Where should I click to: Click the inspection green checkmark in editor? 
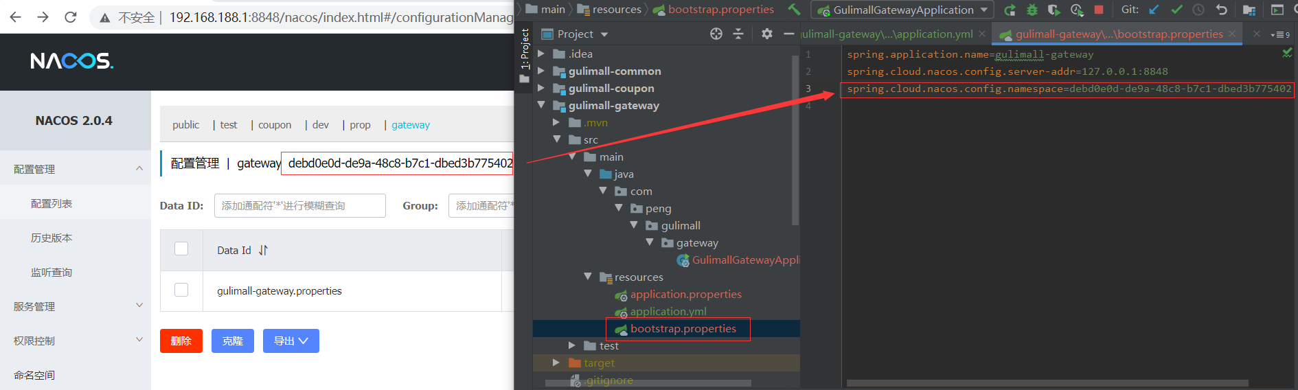point(1287,53)
